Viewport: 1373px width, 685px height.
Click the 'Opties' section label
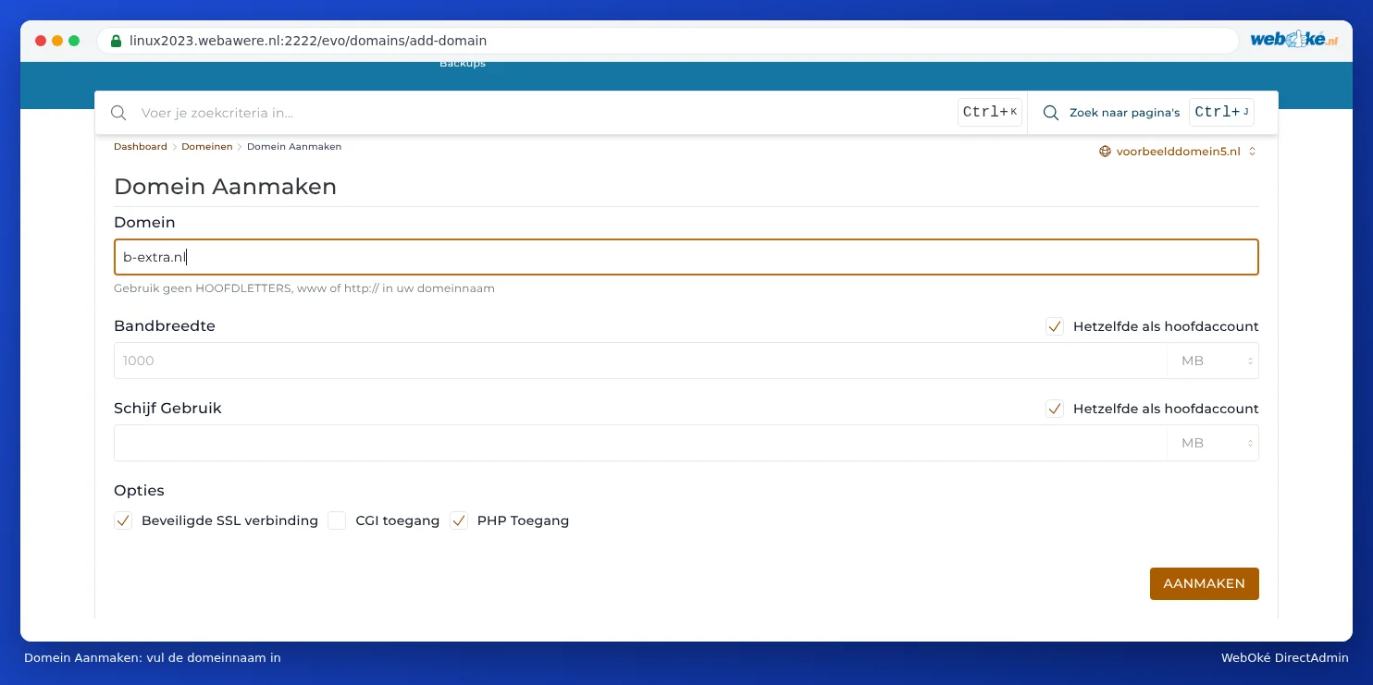tap(139, 490)
